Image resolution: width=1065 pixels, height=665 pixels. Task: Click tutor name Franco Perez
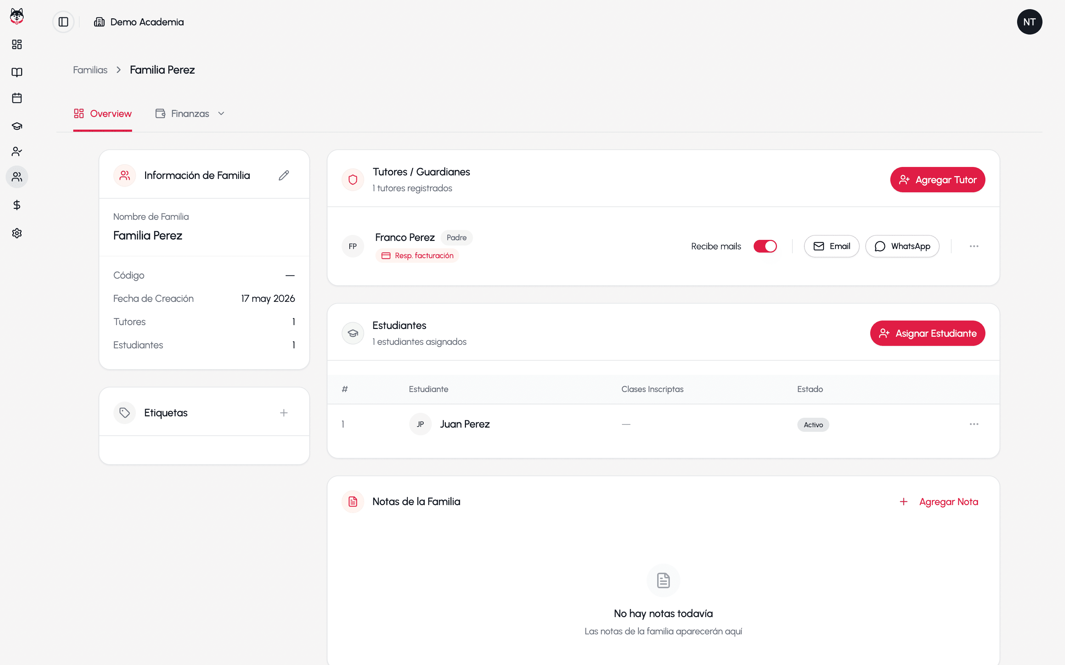[x=405, y=237]
